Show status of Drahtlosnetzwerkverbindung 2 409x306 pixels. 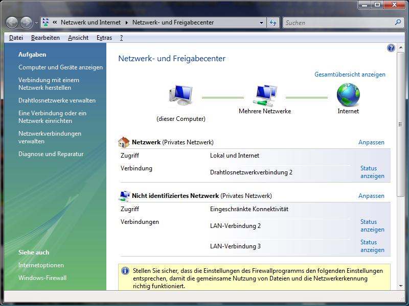pos(372,172)
